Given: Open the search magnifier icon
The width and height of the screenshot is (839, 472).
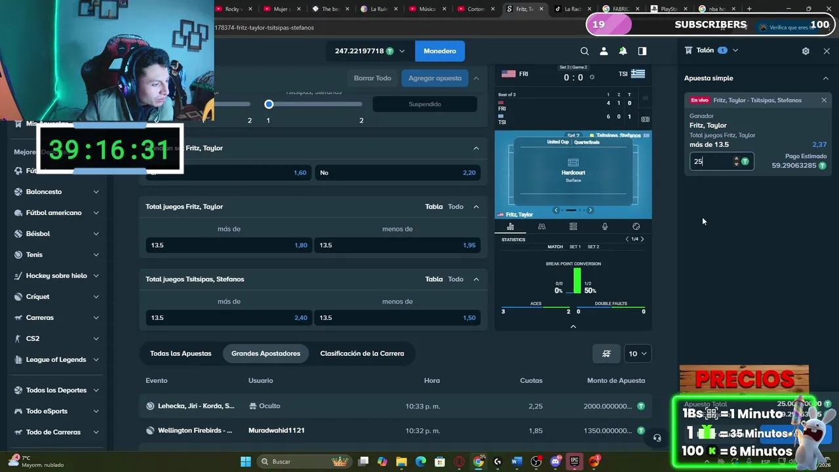Looking at the screenshot, I should [584, 51].
